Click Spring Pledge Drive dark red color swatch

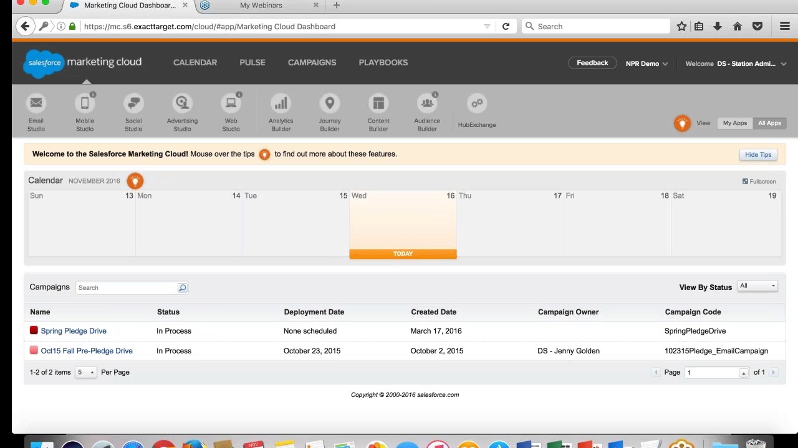click(x=34, y=330)
